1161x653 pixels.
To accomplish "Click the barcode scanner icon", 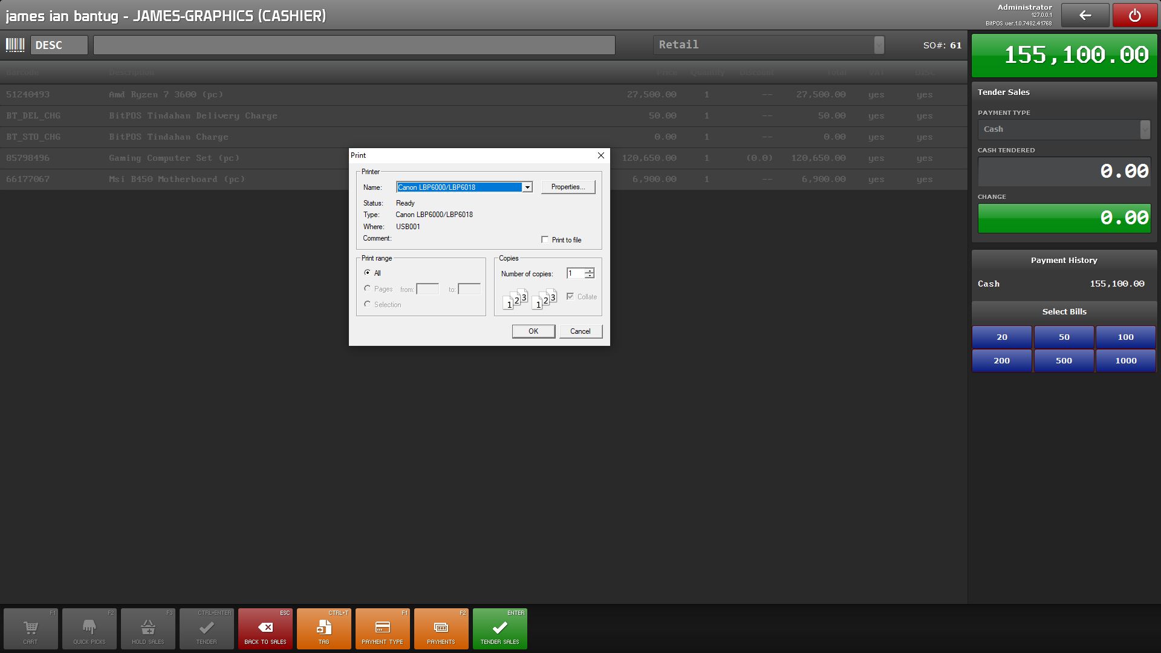I will pyautogui.click(x=15, y=45).
